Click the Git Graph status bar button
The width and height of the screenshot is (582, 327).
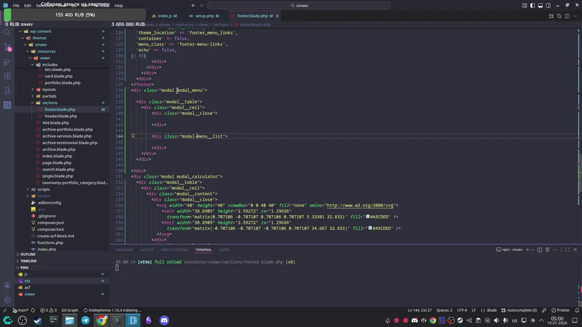(70, 310)
